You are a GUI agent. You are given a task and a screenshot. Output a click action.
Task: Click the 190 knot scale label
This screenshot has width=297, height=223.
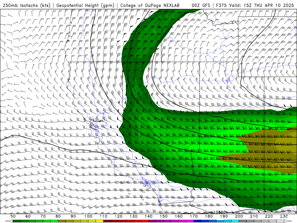224,216
